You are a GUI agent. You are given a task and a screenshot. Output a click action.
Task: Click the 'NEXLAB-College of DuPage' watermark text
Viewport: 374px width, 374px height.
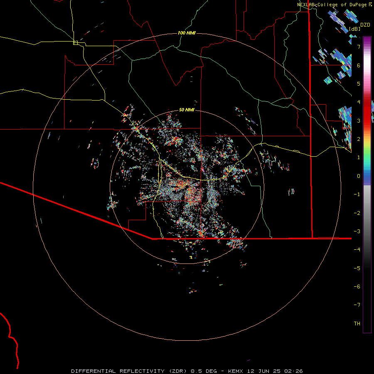click(x=332, y=5)
